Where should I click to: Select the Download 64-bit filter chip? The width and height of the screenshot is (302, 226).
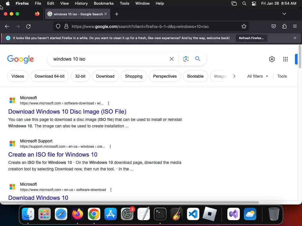click(50, 76)
